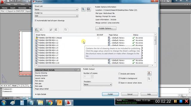Screen dimensions: 191x107
Task: Click the Help button
Action: 149,94
